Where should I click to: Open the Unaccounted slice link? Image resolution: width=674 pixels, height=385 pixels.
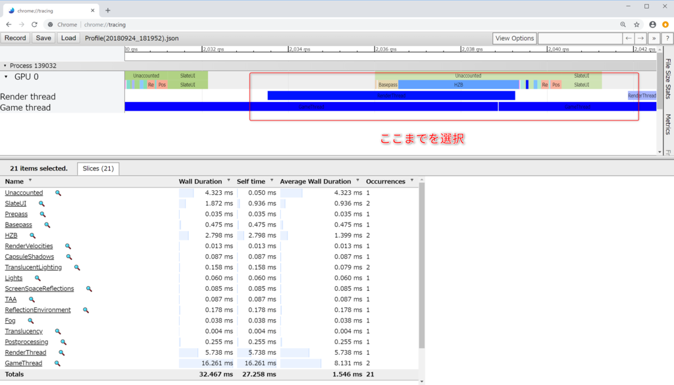click(x=24, y=193)
